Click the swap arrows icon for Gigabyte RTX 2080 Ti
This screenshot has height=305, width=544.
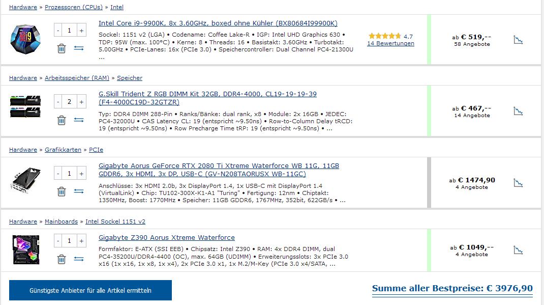tap(79, 191)
